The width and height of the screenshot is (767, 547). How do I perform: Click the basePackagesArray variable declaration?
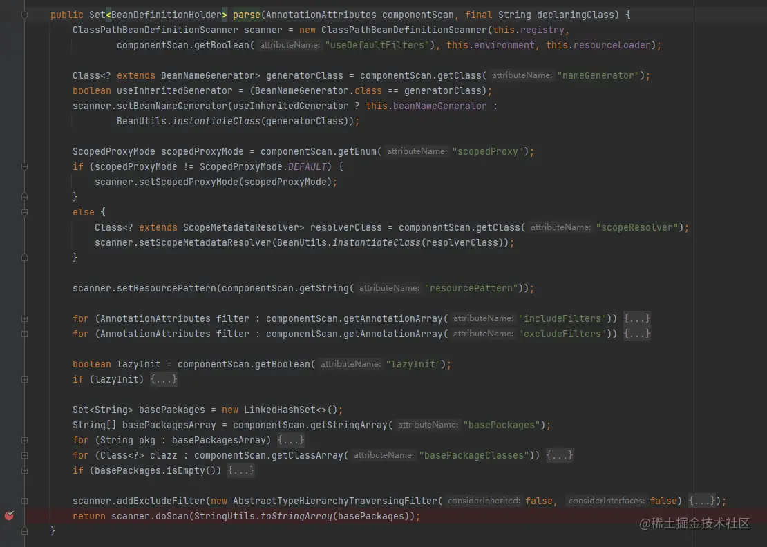click(169, 425)
